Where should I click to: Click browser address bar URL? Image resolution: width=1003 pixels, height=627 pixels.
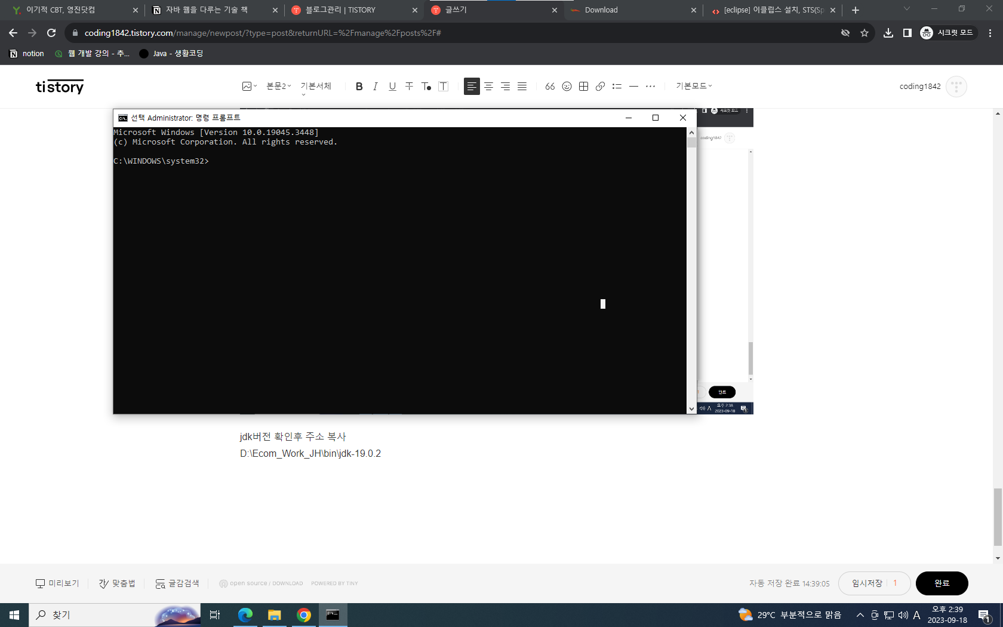point(263,33)
